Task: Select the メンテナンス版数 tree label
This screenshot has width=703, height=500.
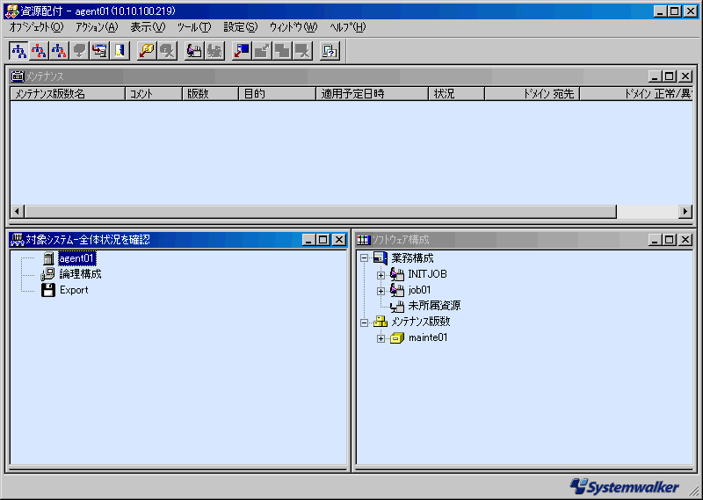Action: tap(421, 322)
